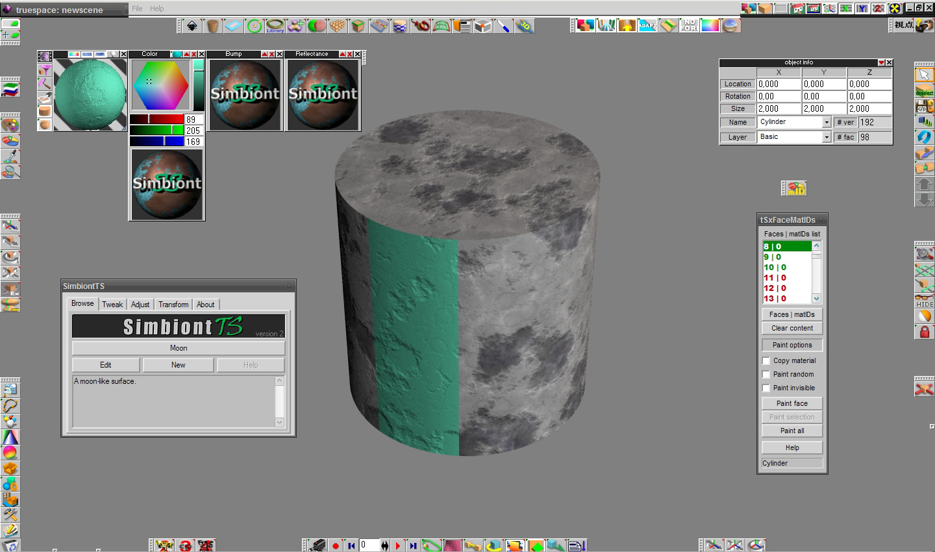Viewport: 935px width, 552px height.
Task: Click the HIDE icon on right toolbar
Action: point(925,301)
